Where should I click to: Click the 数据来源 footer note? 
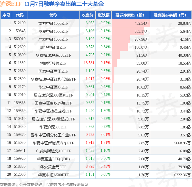click(44, 185)
